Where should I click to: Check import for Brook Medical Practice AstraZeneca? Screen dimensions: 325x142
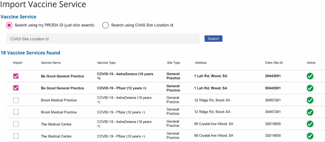[x=16, y=100]
